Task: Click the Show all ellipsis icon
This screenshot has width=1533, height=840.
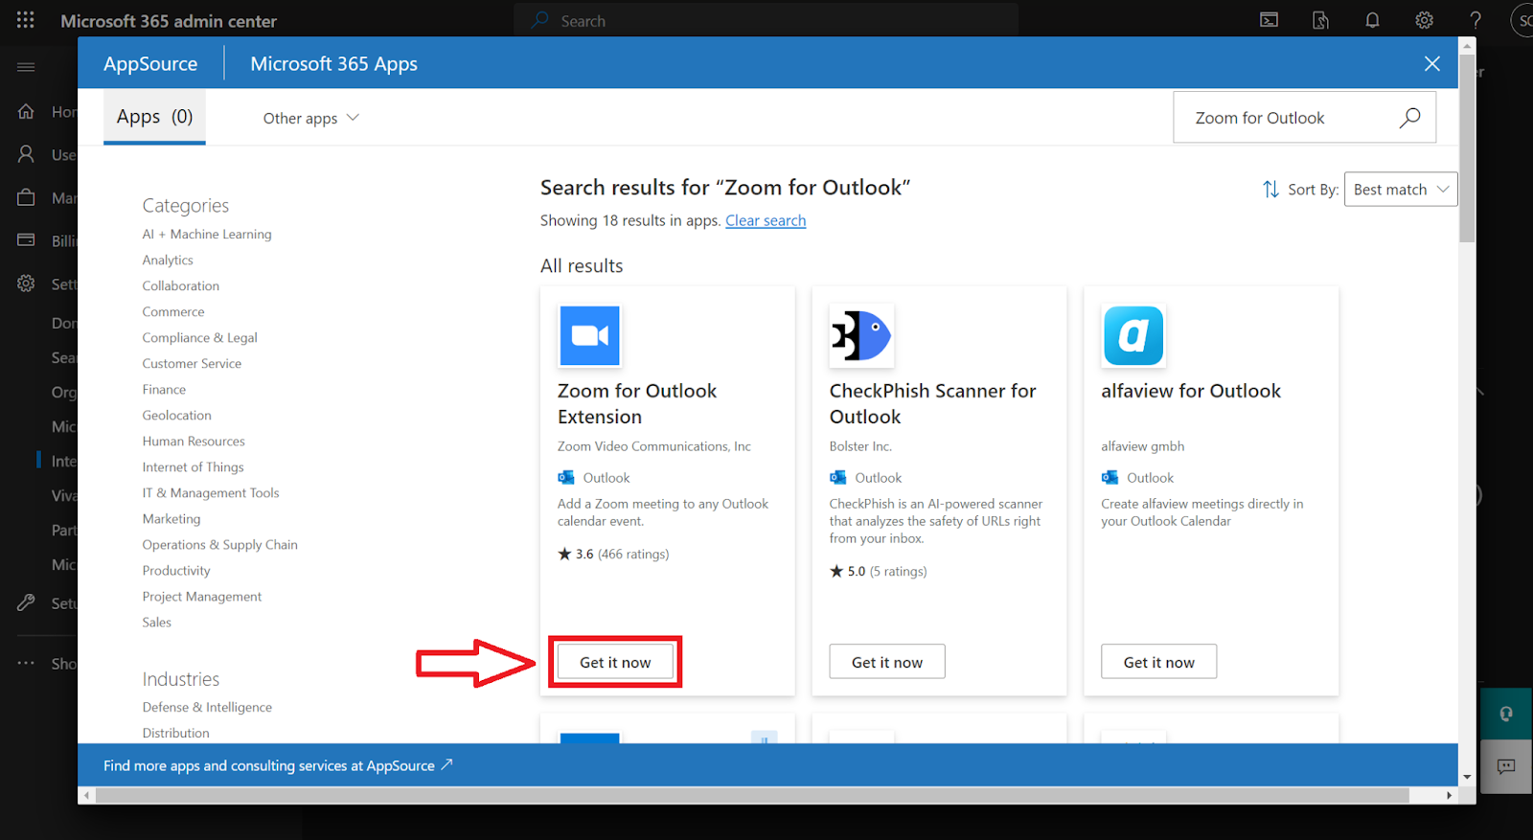Action: pyautogui.click(x=26, y=663)
